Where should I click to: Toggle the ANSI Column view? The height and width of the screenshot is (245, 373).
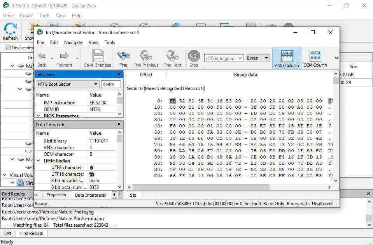tap(287, 58)
